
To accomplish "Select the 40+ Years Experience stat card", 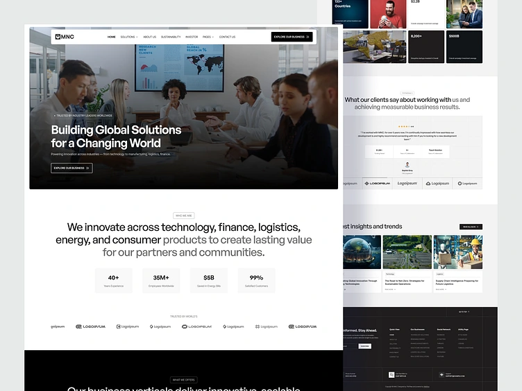I will pyautogui.click(x=114, y=281).
